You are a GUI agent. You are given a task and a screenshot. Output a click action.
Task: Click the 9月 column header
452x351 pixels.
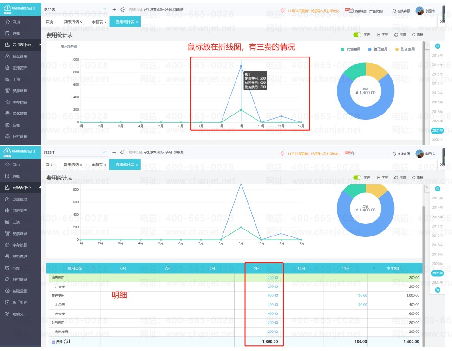(x=256, y=268)
